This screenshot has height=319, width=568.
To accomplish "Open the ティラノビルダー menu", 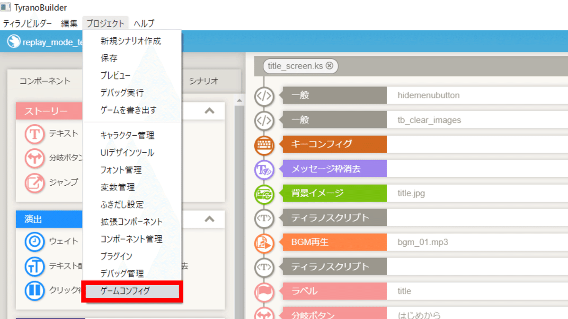I will [27, 23].
